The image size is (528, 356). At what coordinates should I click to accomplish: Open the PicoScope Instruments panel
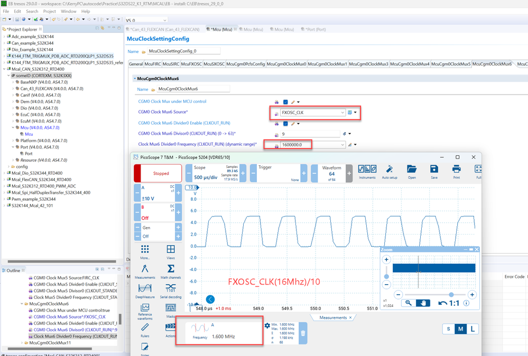click(367, 171)
